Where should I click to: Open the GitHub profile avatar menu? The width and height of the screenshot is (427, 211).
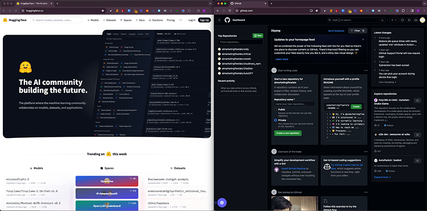[422, 20]
